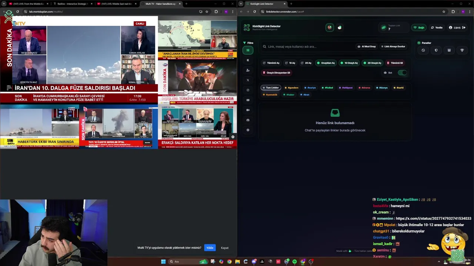This screenshot has width=474, height=266.
Task: Open tab search dropdown in left browser
Action: 3,4
